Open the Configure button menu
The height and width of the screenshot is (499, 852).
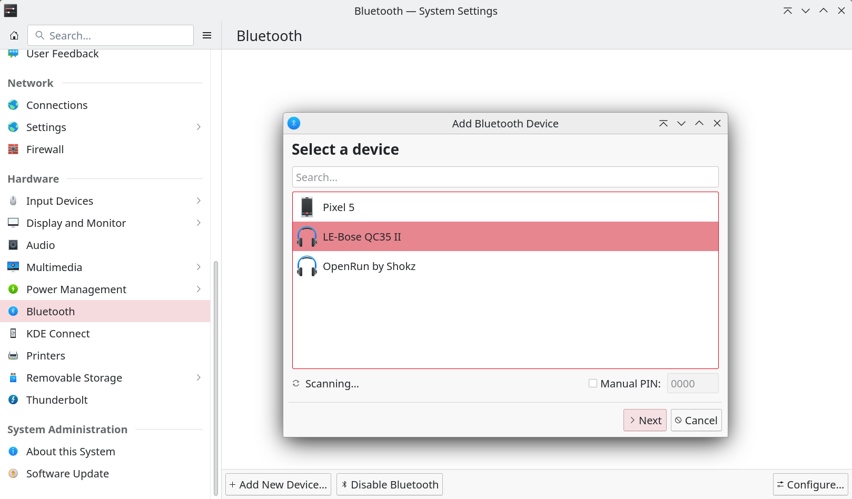click(810, 484)
